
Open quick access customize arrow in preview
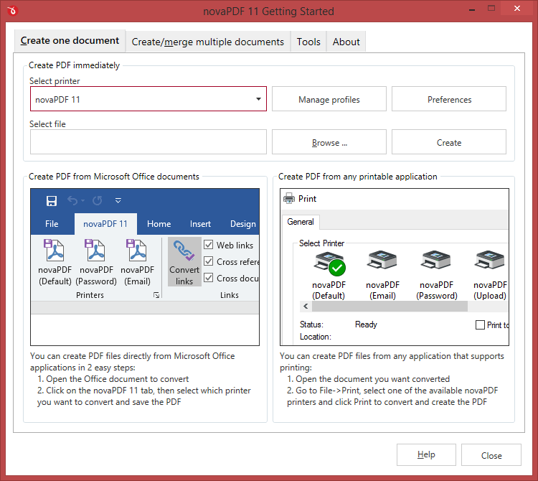pos(118,200)
